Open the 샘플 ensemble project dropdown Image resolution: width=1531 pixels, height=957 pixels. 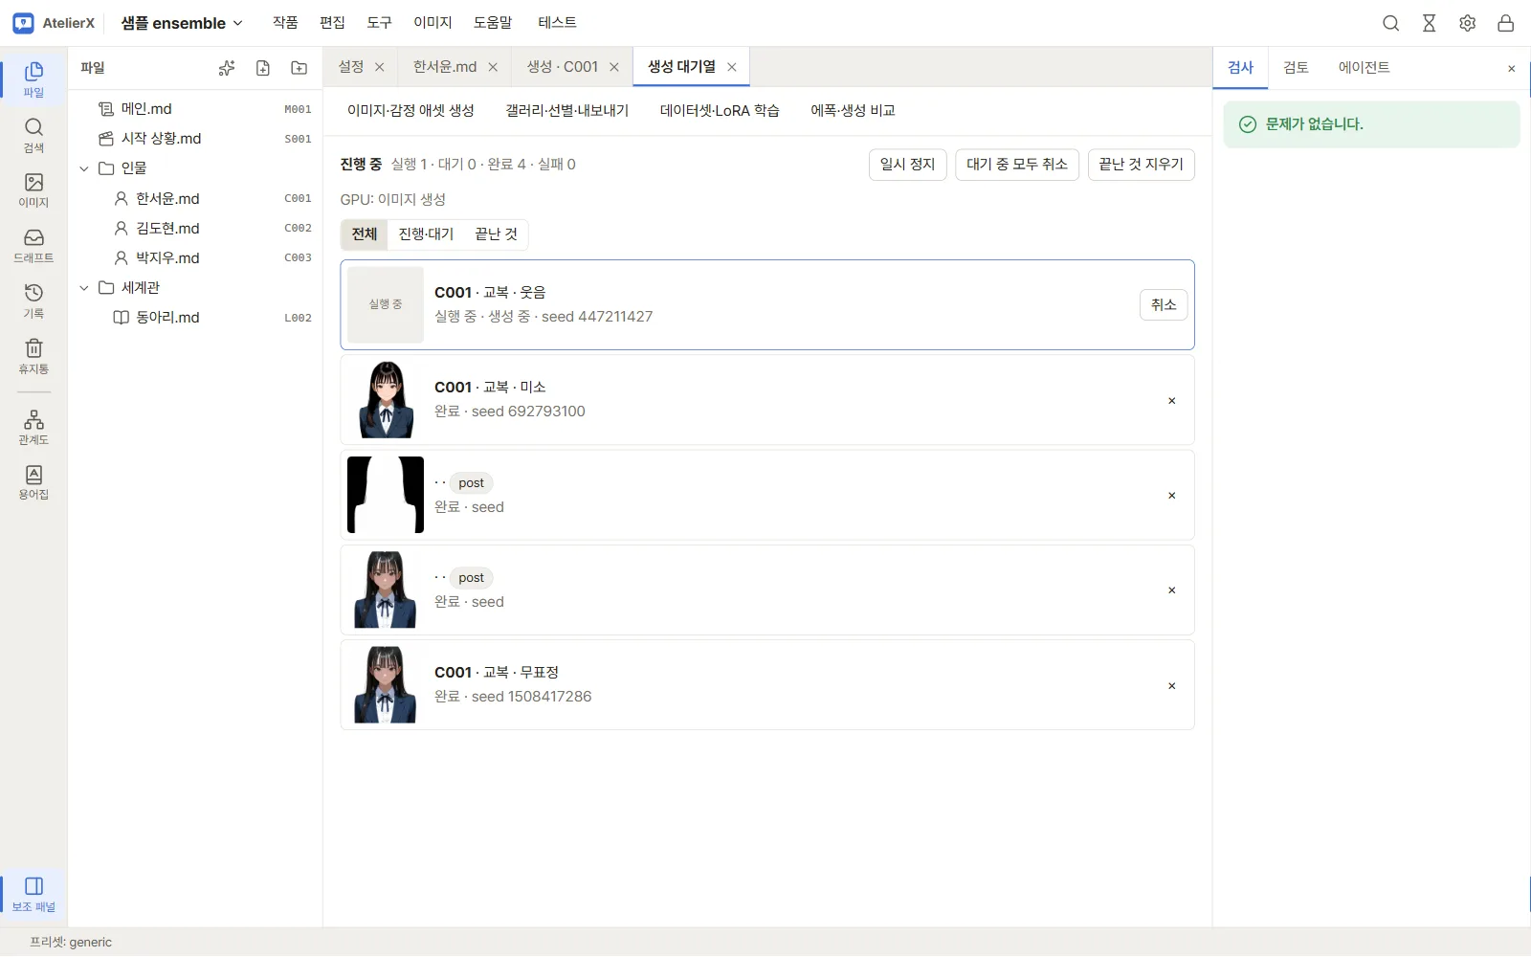182,23
